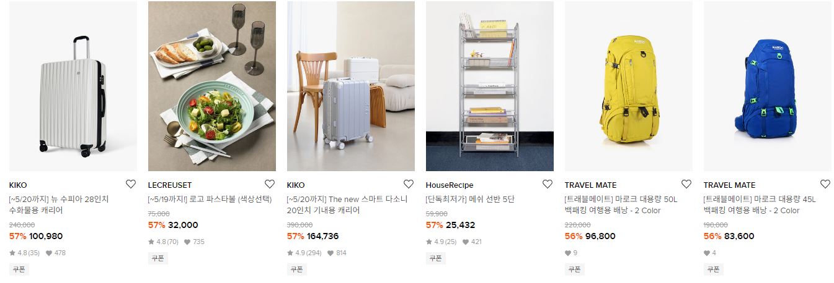The width and height of the screenshot is (834, 283).
Task: Favorite the LECREUSET pasta bowl with the heart
Action: 270,184
